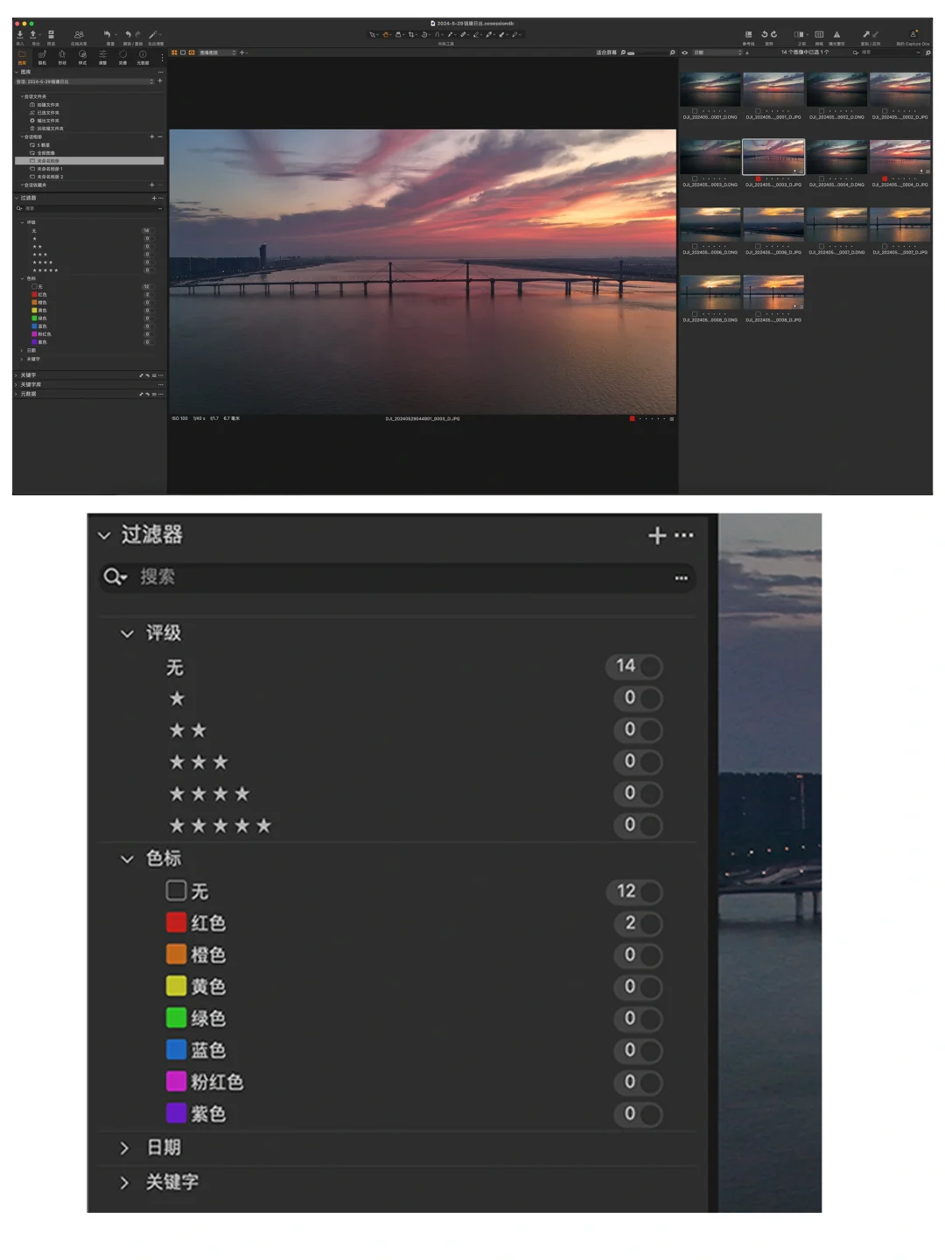Expand the 关键字 group in enlarged panel
The image size is (945, 1260).
click(124, 1183)
